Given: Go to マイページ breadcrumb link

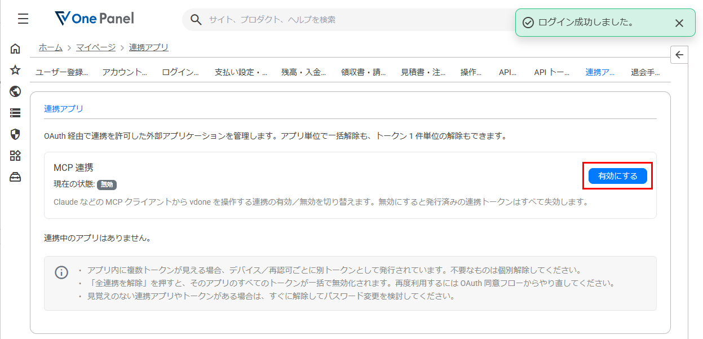Looking at the screenshot, I should coord(96,47).
